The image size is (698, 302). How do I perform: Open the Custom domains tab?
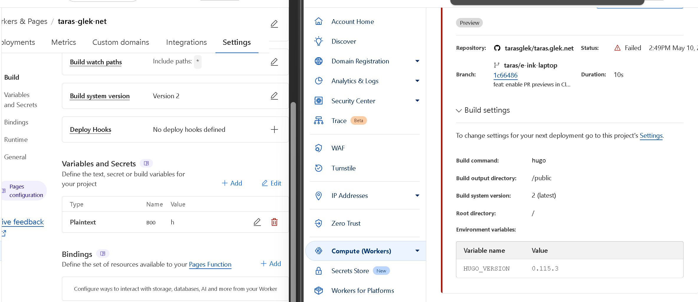pyautogui.click(x=121, y=42)
